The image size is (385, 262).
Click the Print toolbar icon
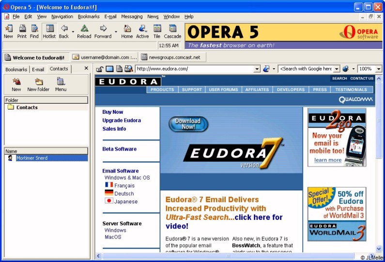pyautogui.click(x=22, y=31)
